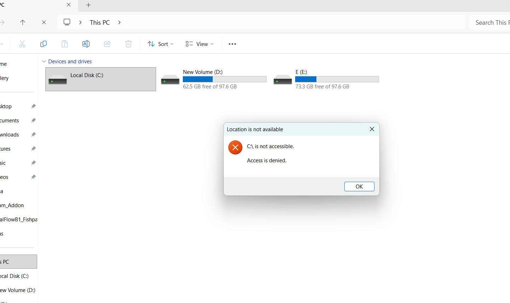This screenshot has height=303, width=510.
Task: Close the current File Explorer tab
Action: (69, 5)
